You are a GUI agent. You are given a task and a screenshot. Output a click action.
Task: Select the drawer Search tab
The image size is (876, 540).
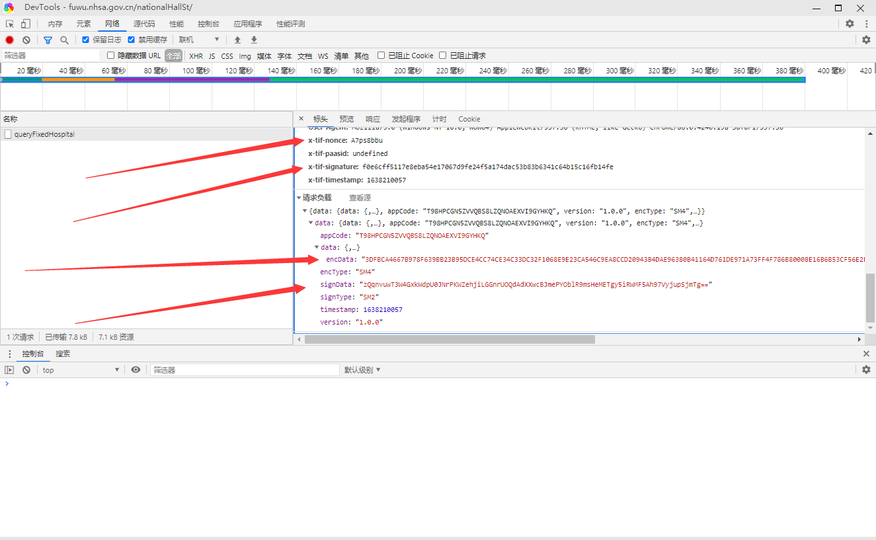(x=63, y=354)
